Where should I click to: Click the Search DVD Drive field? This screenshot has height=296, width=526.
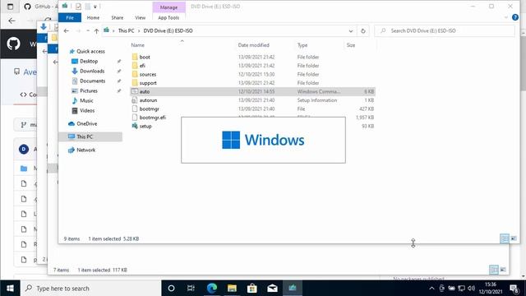coord(445,31)
